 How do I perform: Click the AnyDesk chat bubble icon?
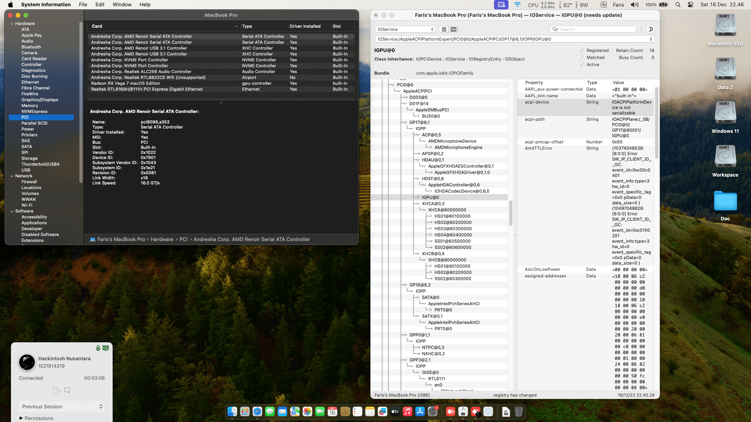67,390
